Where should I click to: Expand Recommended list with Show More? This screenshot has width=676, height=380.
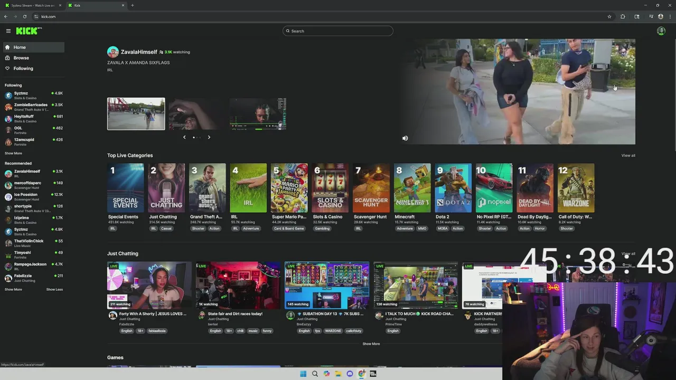(13, 290)
